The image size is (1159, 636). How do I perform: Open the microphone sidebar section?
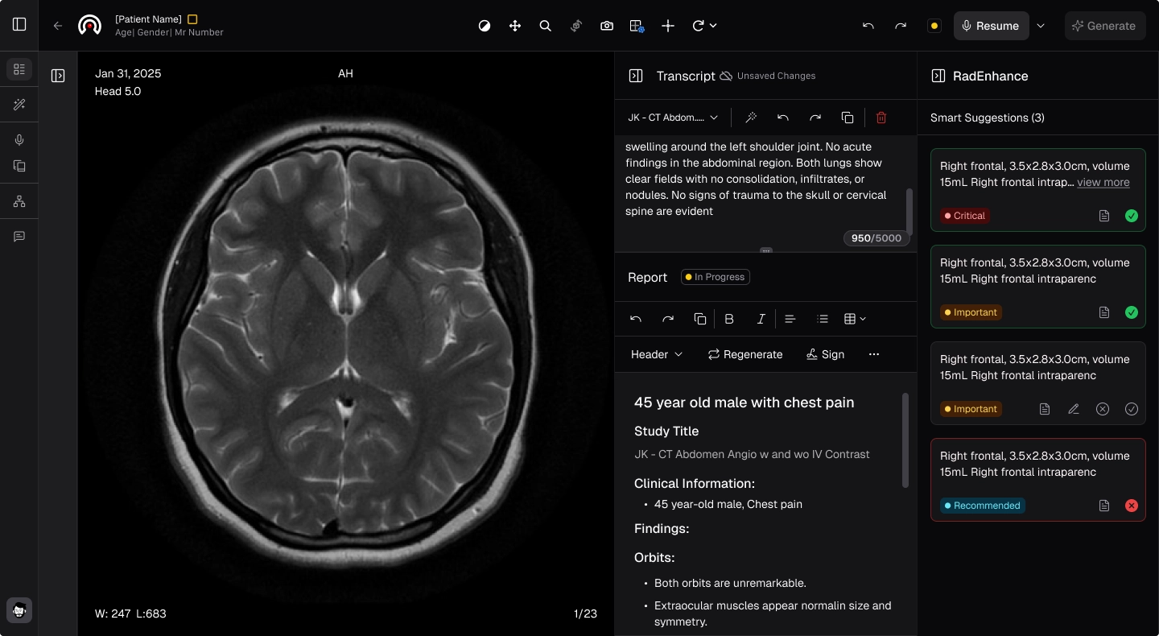(x=19, y=140)
